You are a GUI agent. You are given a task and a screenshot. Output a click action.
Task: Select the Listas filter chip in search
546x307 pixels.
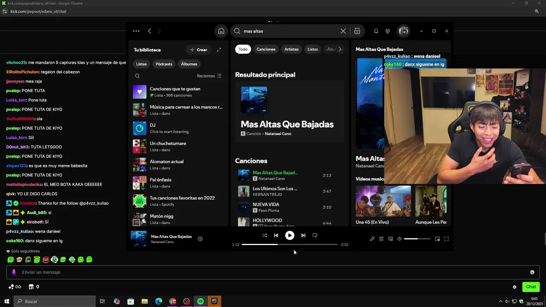tap(313, 49)
